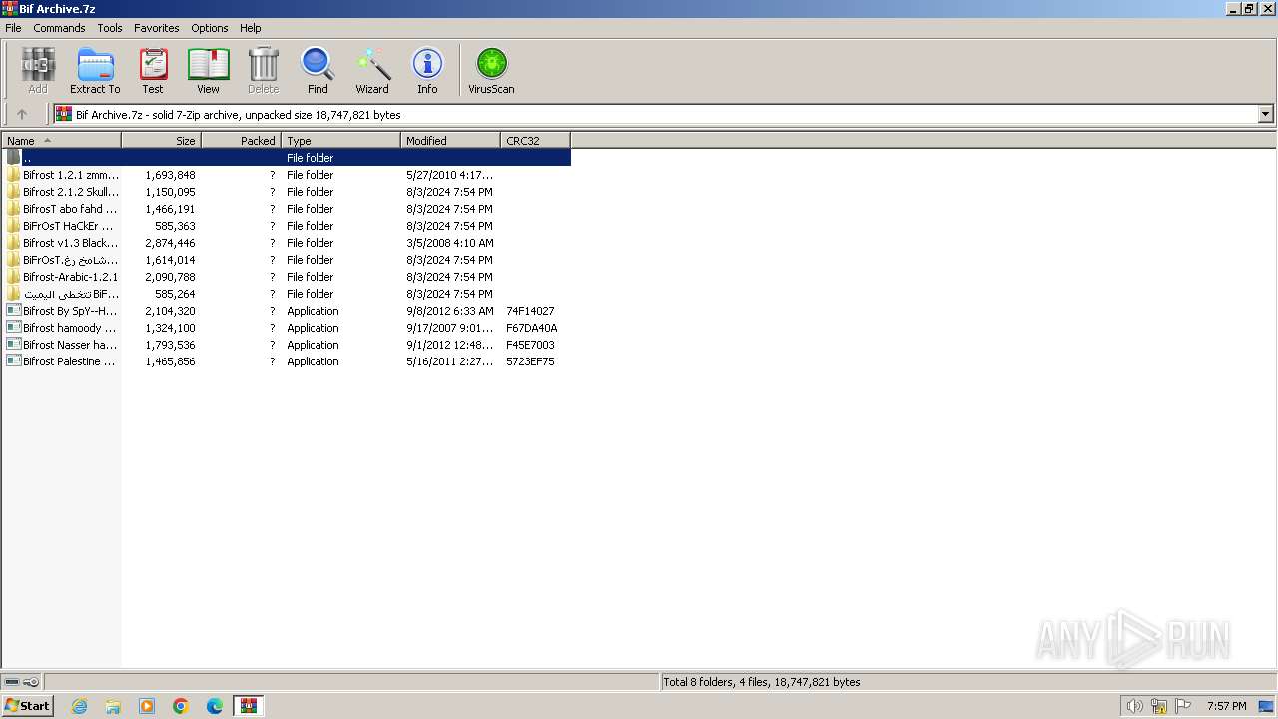
Task: Select the BifrosT abo fahd folder
Action: 287,209
